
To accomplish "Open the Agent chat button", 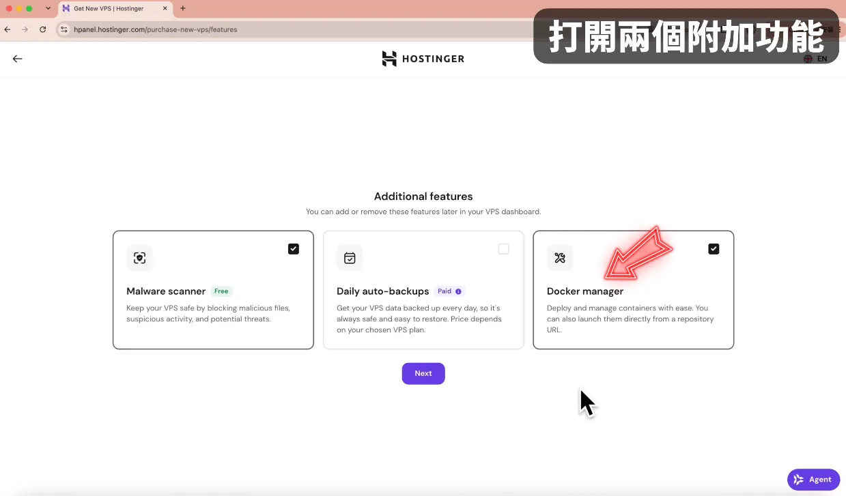I will tap(813, 480).
